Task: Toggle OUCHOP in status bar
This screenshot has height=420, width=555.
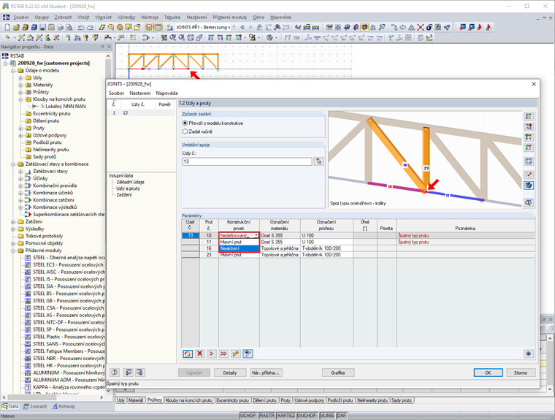Action: click(307, 416)
